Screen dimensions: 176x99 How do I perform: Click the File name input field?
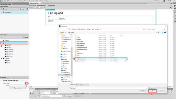coord(111,88)
